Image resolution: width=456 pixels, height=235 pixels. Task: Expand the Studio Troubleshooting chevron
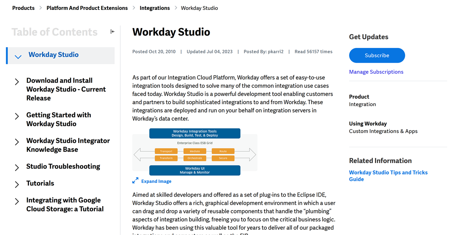point(17,168)
